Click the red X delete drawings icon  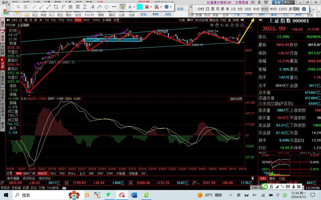147,7
